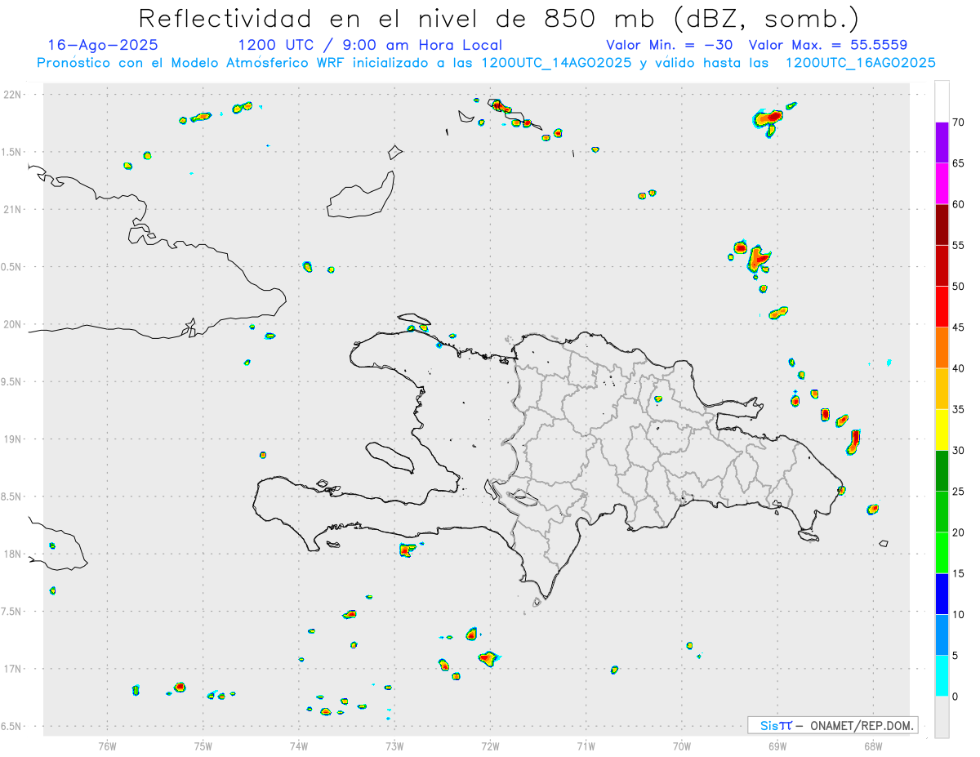Select the date text '16-Ago-2025'

(103, 45)
